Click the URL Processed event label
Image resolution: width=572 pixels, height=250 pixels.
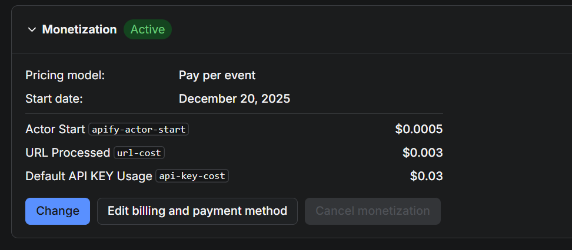(68, 153)
